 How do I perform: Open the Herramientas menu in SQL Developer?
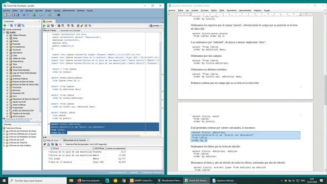(x=68, y=10)
